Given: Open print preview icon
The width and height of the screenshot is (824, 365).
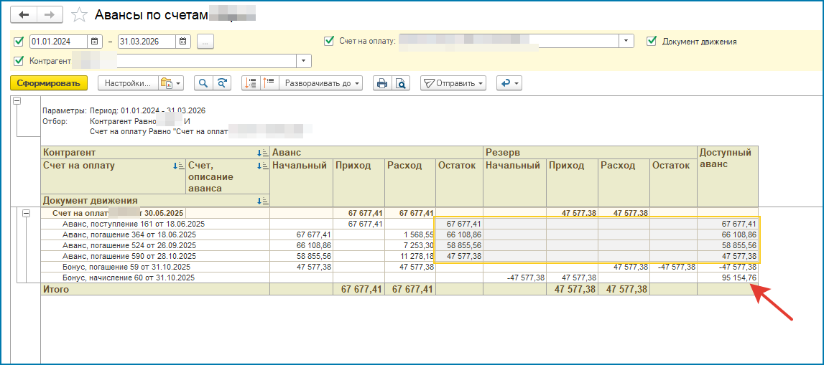Looking at the screenshot, I should [x=401, y=83].
